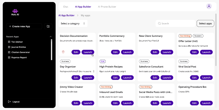Launch the Decision Documentation app

coord(88,52)
